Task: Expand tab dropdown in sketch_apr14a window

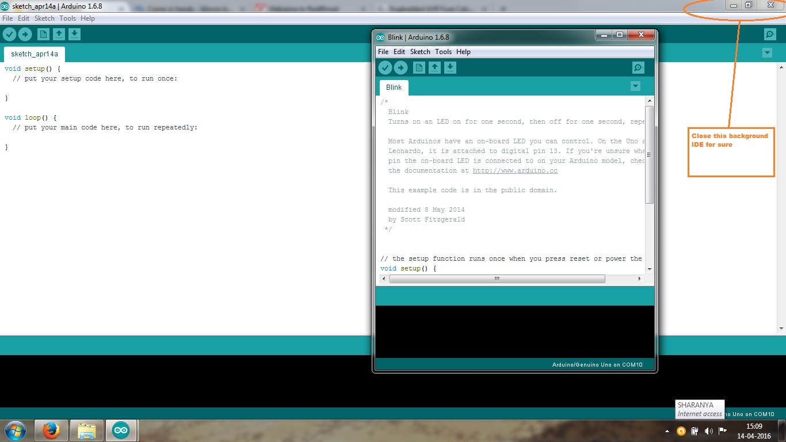Action: click(x=767, y=53)
